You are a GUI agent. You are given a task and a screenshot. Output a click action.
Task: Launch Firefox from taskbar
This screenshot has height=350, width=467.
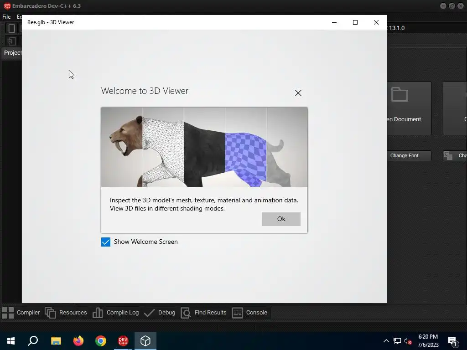tap(78, 341)
